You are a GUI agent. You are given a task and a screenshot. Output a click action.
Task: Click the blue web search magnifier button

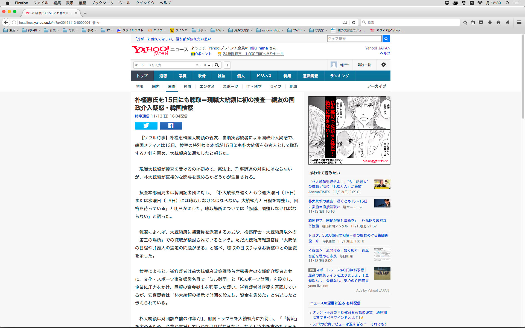(386, 39)
